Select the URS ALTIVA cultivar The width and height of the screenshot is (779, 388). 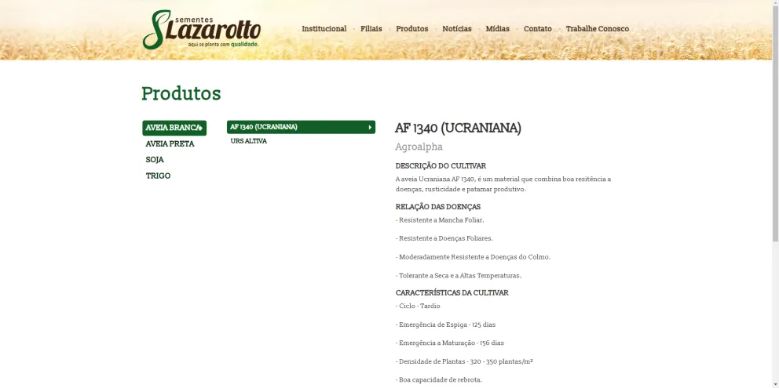pos(248,141)
